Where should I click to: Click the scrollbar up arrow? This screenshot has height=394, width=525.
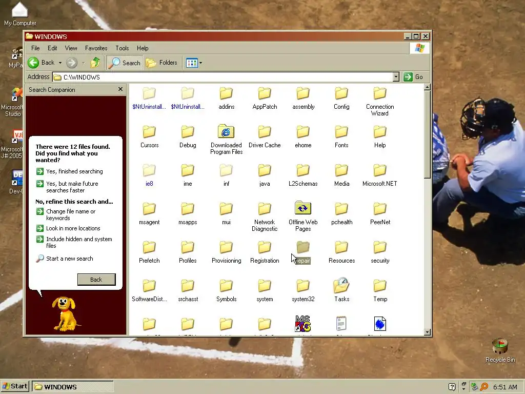coord(427,87)
